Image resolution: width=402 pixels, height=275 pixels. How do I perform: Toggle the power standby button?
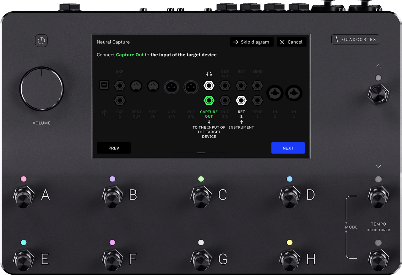point(41,41)
